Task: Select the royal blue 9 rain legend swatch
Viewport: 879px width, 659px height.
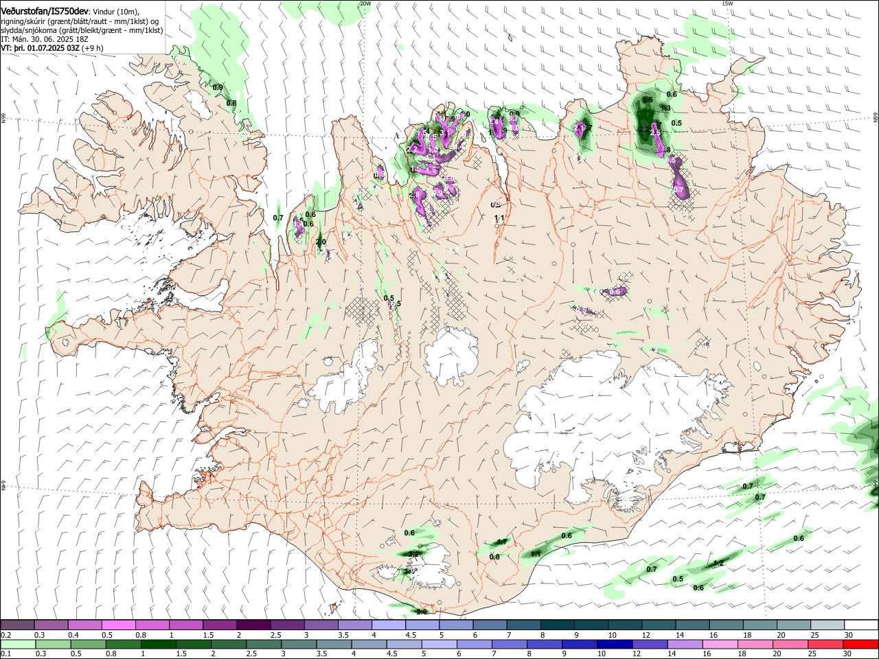Action: [x=580, y=644]
